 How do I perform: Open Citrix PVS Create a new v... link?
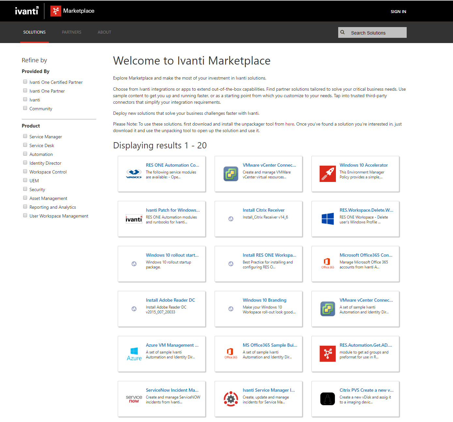point(366,390)
